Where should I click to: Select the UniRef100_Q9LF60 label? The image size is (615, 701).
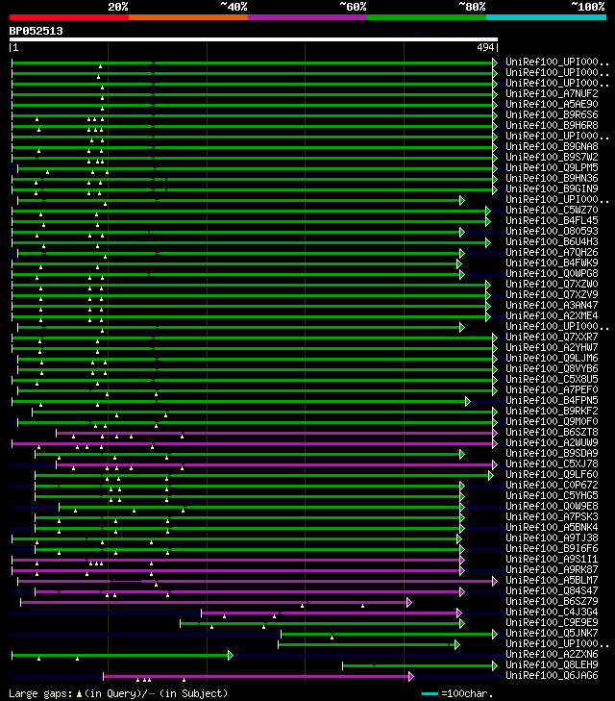tap(552, 475)
